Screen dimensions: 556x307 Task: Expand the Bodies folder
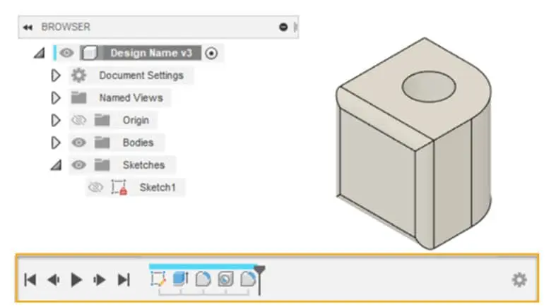coord(56,143)
